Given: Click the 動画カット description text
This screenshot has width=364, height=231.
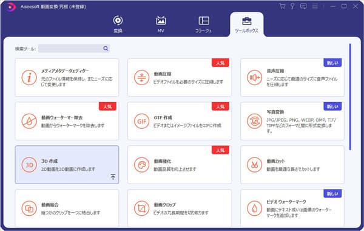Looking at the screenshot, I should 293,169.
